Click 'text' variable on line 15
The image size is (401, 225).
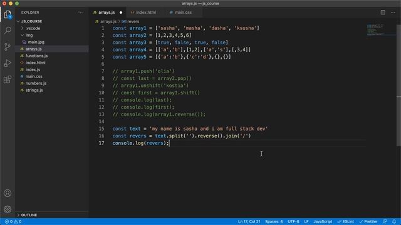coord(135,129)
